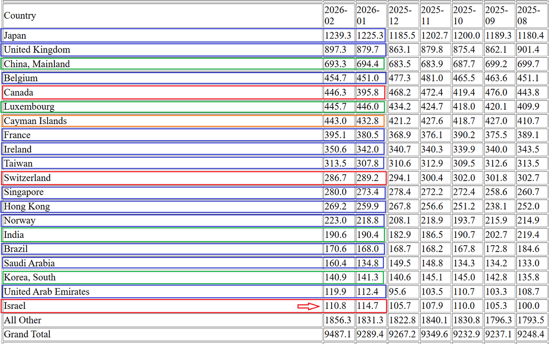
Task: Click Grand Total value 9487.1
Action: pos(339,334)
